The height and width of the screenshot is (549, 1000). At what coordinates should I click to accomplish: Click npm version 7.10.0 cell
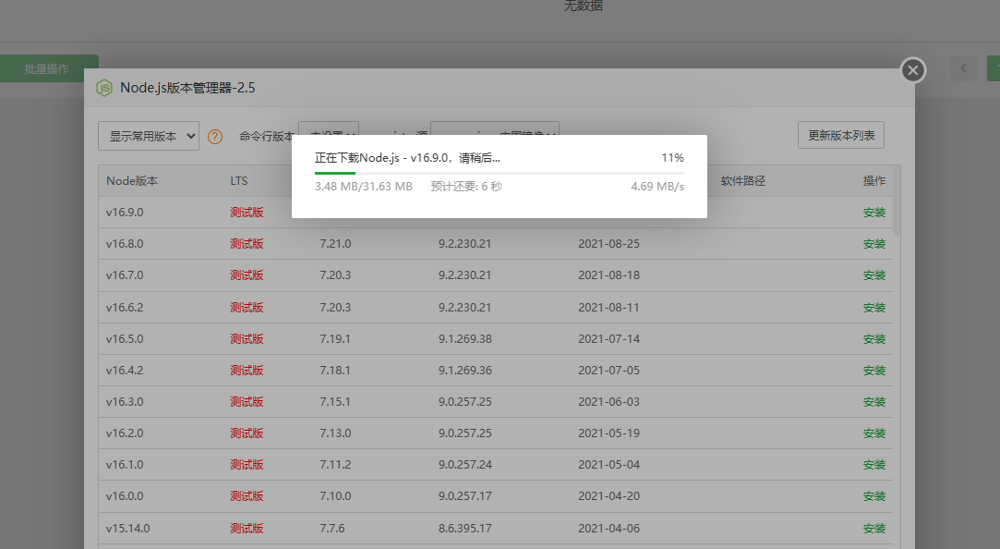335,496
